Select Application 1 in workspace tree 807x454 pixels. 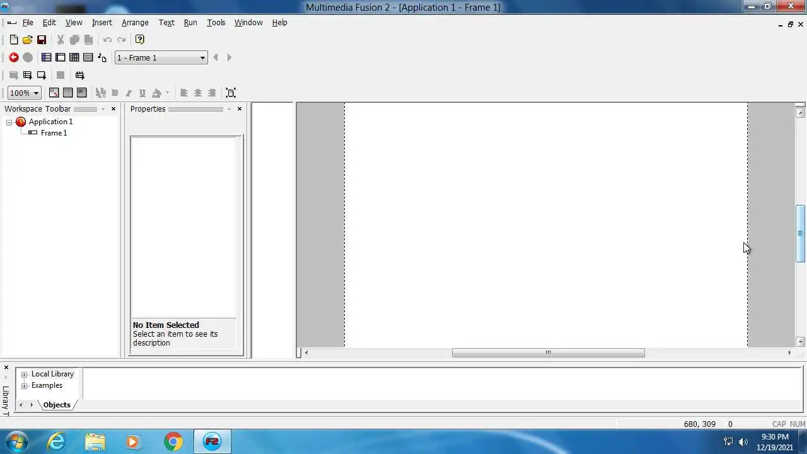(x=50, y=122)
